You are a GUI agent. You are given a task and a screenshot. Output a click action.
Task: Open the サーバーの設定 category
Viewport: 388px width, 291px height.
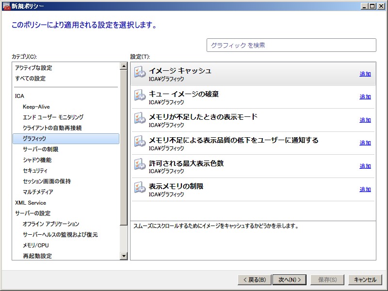(x=32, y=213)
